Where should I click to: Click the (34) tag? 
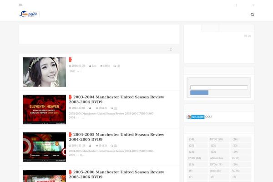197,139
